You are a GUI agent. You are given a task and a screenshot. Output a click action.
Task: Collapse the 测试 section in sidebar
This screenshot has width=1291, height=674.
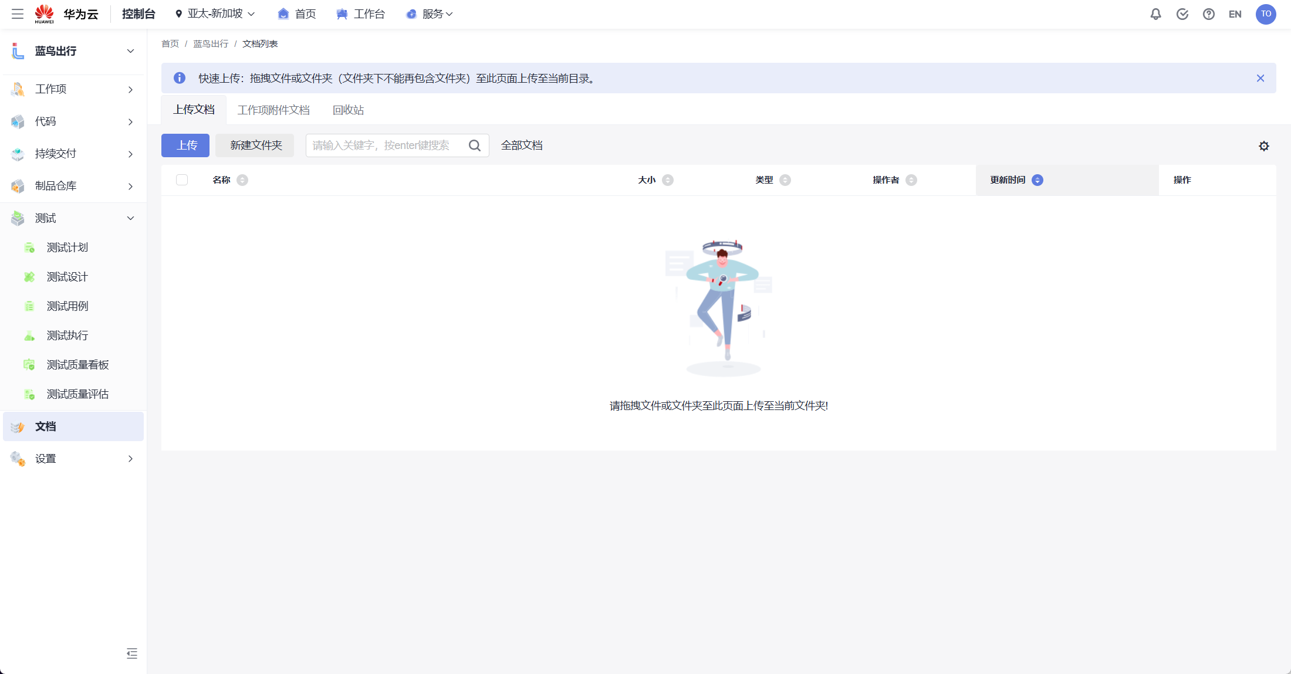click(x=130, y=218)
